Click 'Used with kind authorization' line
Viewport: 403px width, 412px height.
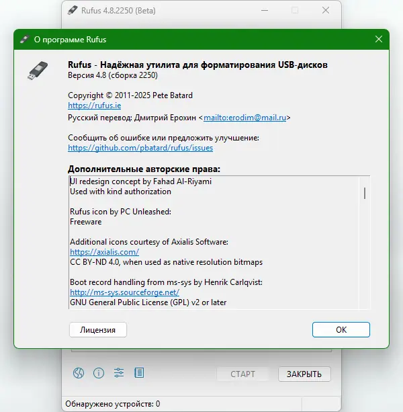tap(120, 192)
